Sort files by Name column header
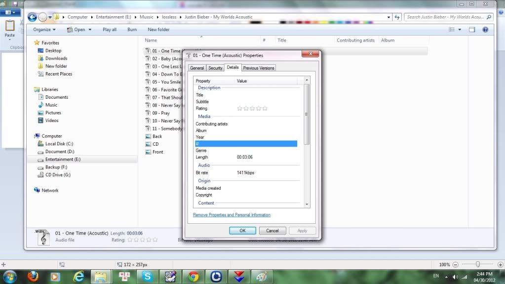This screenshot has width=505, height=284. (x=151, y=41)
